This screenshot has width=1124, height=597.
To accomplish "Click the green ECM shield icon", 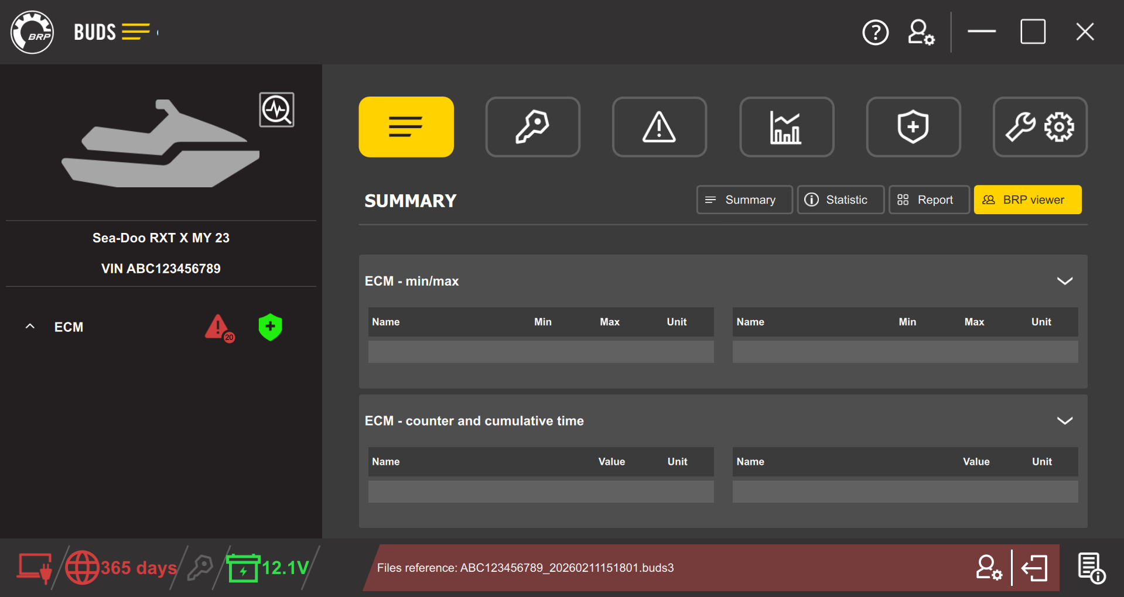I will [270, 327].
